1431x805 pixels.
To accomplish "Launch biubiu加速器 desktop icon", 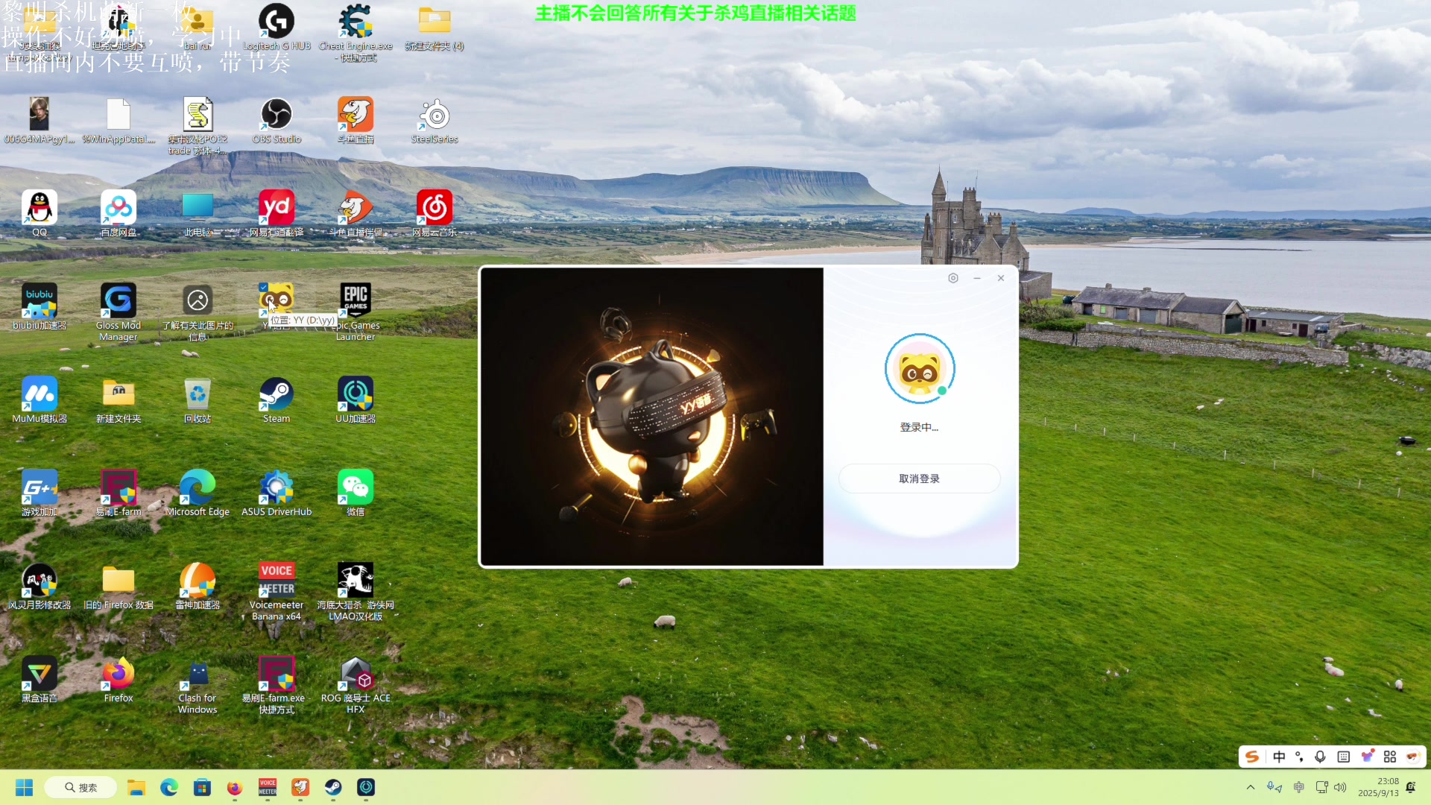I will 40,306.
